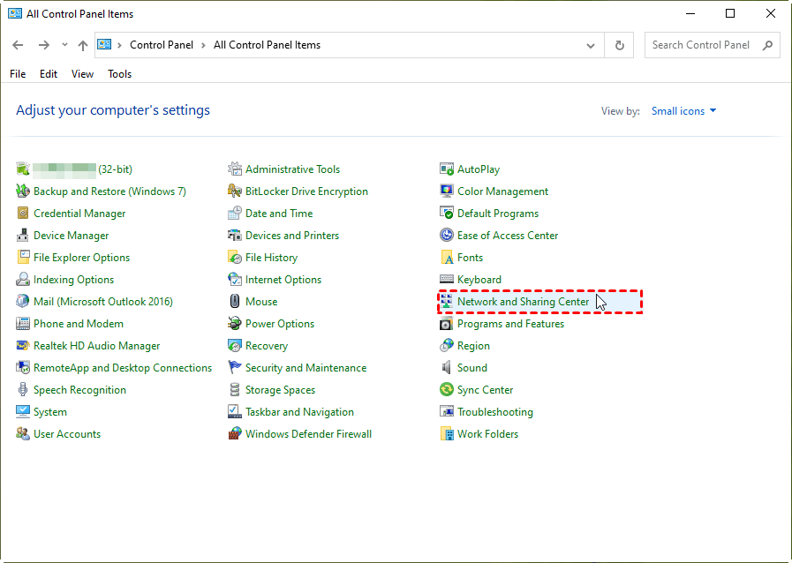
Task: Click the Fonts icon
Action: coord(447,258)
